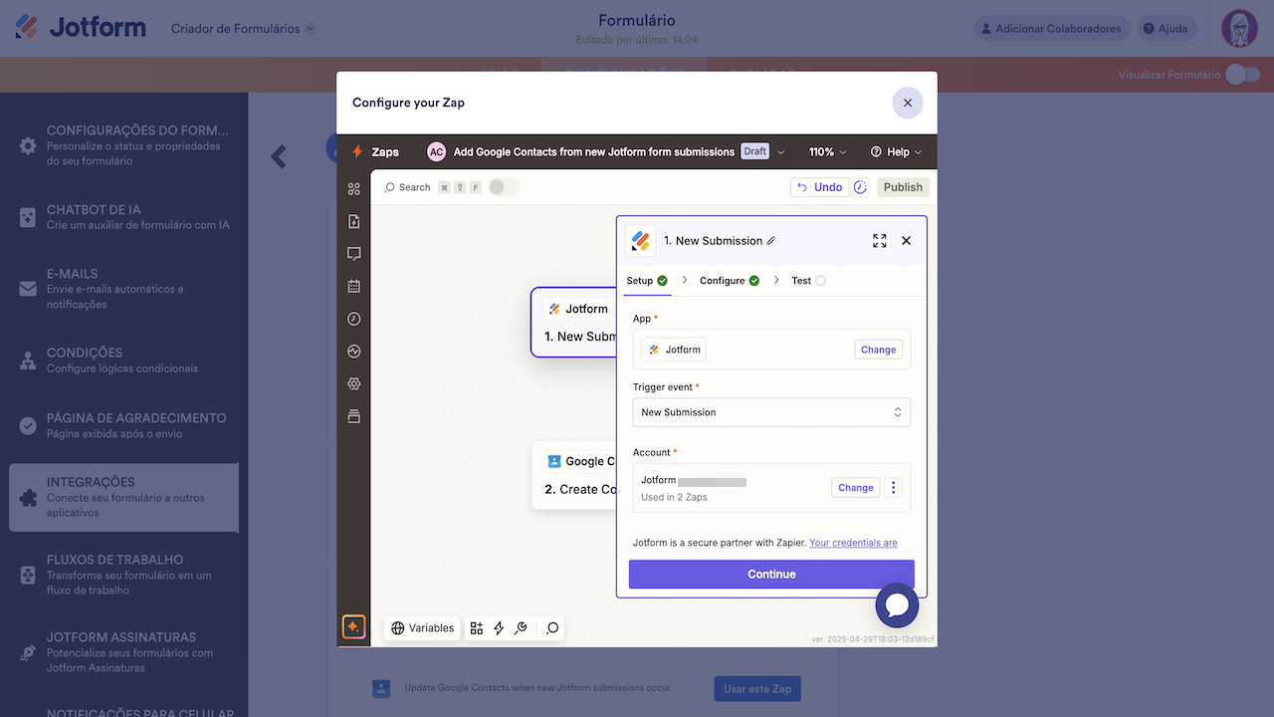Open the gear settings icon in Zap sidebar
The image size is (1274, 717).
pyautogui.click(x=353, y=382)
